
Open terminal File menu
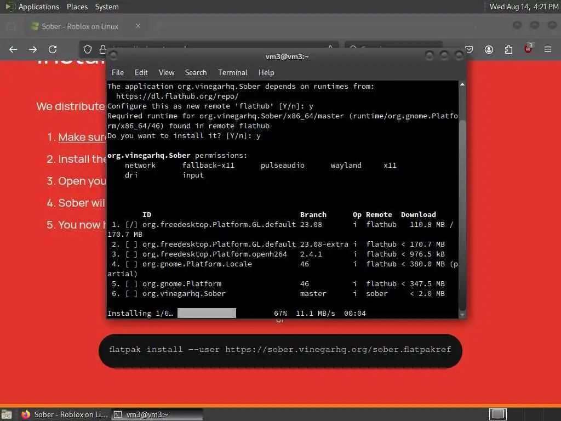click(x=118, y=72)
